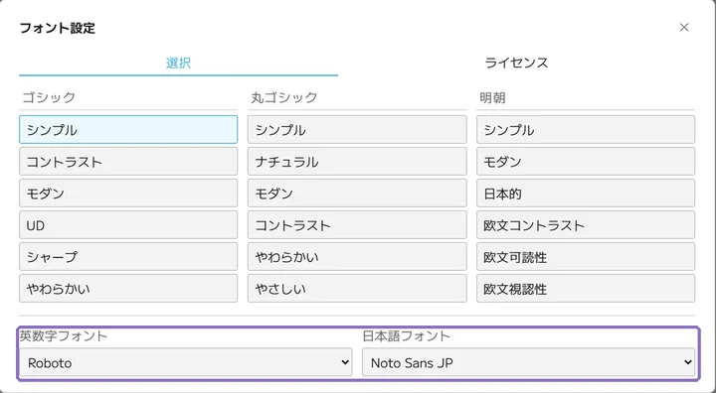Screen dimensions: 716x393
Task: Select the 欧文視認性 preset
Action: click(x=586, y=288)
